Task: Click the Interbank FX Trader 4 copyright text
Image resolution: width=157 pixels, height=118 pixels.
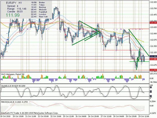Action: (x=30, y=113)
